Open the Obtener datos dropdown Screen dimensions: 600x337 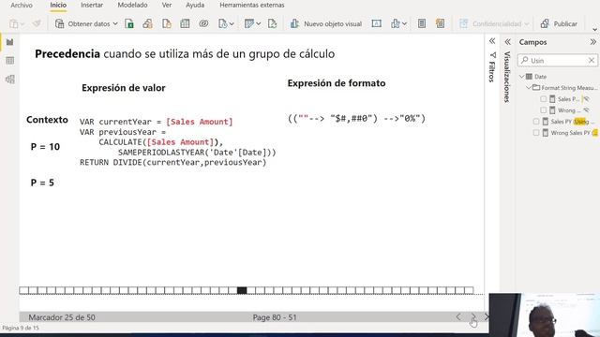pos(86,23)
